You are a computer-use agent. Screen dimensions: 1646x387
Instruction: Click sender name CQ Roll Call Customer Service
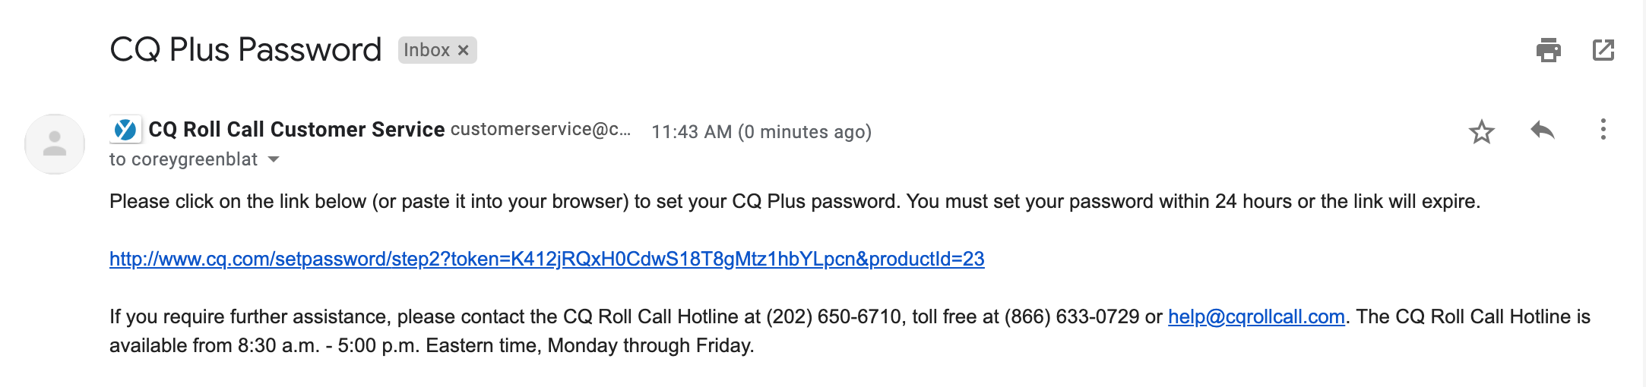coord(296,130)
